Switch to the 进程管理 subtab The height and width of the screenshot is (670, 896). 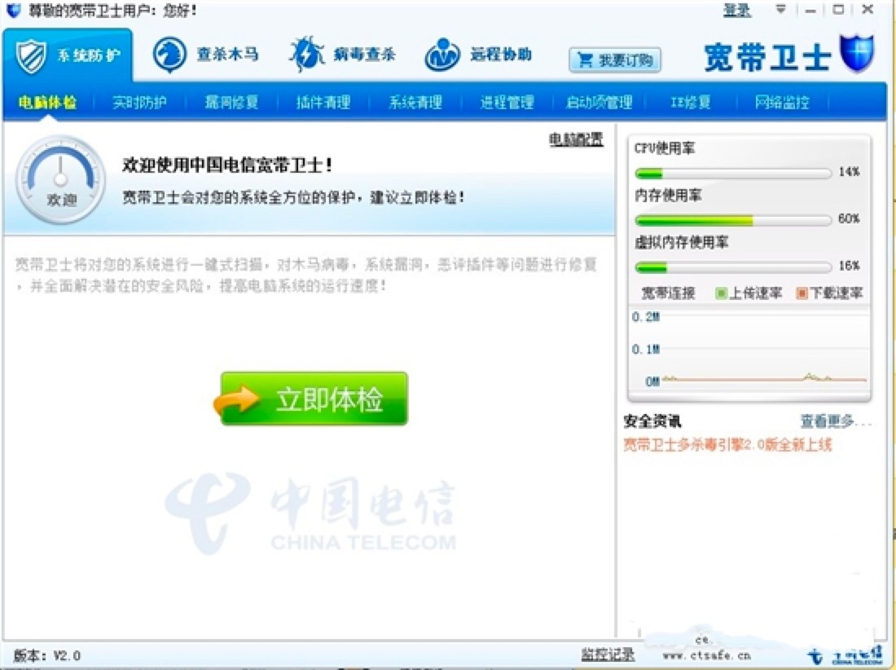507,103
